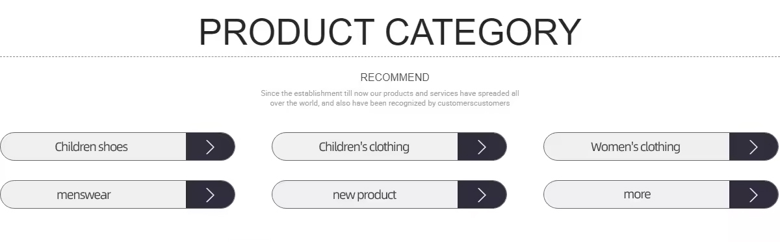
Task: Click the RECOMMEND subtitle text
Action: tap(395, 78)
